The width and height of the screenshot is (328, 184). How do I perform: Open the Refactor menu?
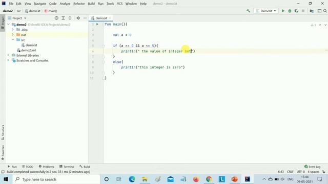(79, 4)
